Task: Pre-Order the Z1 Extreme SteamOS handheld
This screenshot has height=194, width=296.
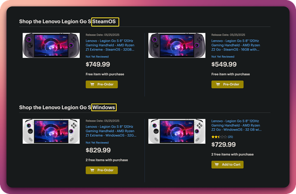Action: pos(102,84)
